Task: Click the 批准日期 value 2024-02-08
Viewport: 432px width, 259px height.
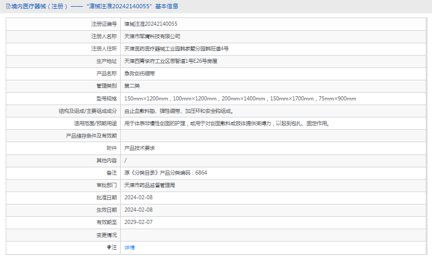Action: click(138, 197)
